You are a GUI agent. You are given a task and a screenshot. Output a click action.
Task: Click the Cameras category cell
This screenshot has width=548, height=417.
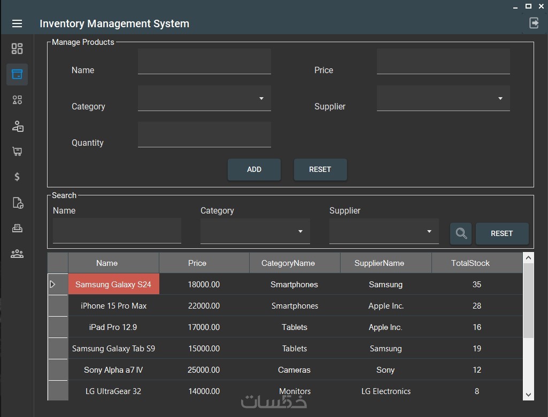point(295,369)
